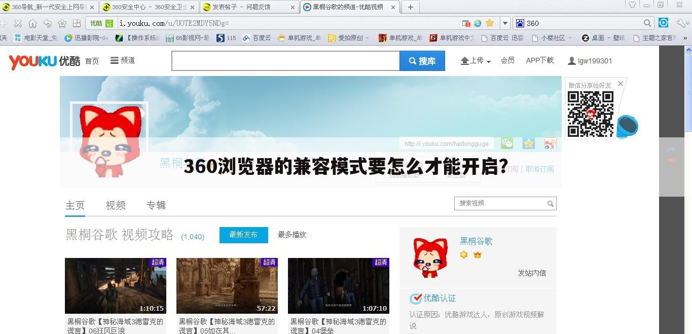This screenshot has height=334, width=692.
Task: Open a new tab with plus button
Action: (x=410, y=7)
